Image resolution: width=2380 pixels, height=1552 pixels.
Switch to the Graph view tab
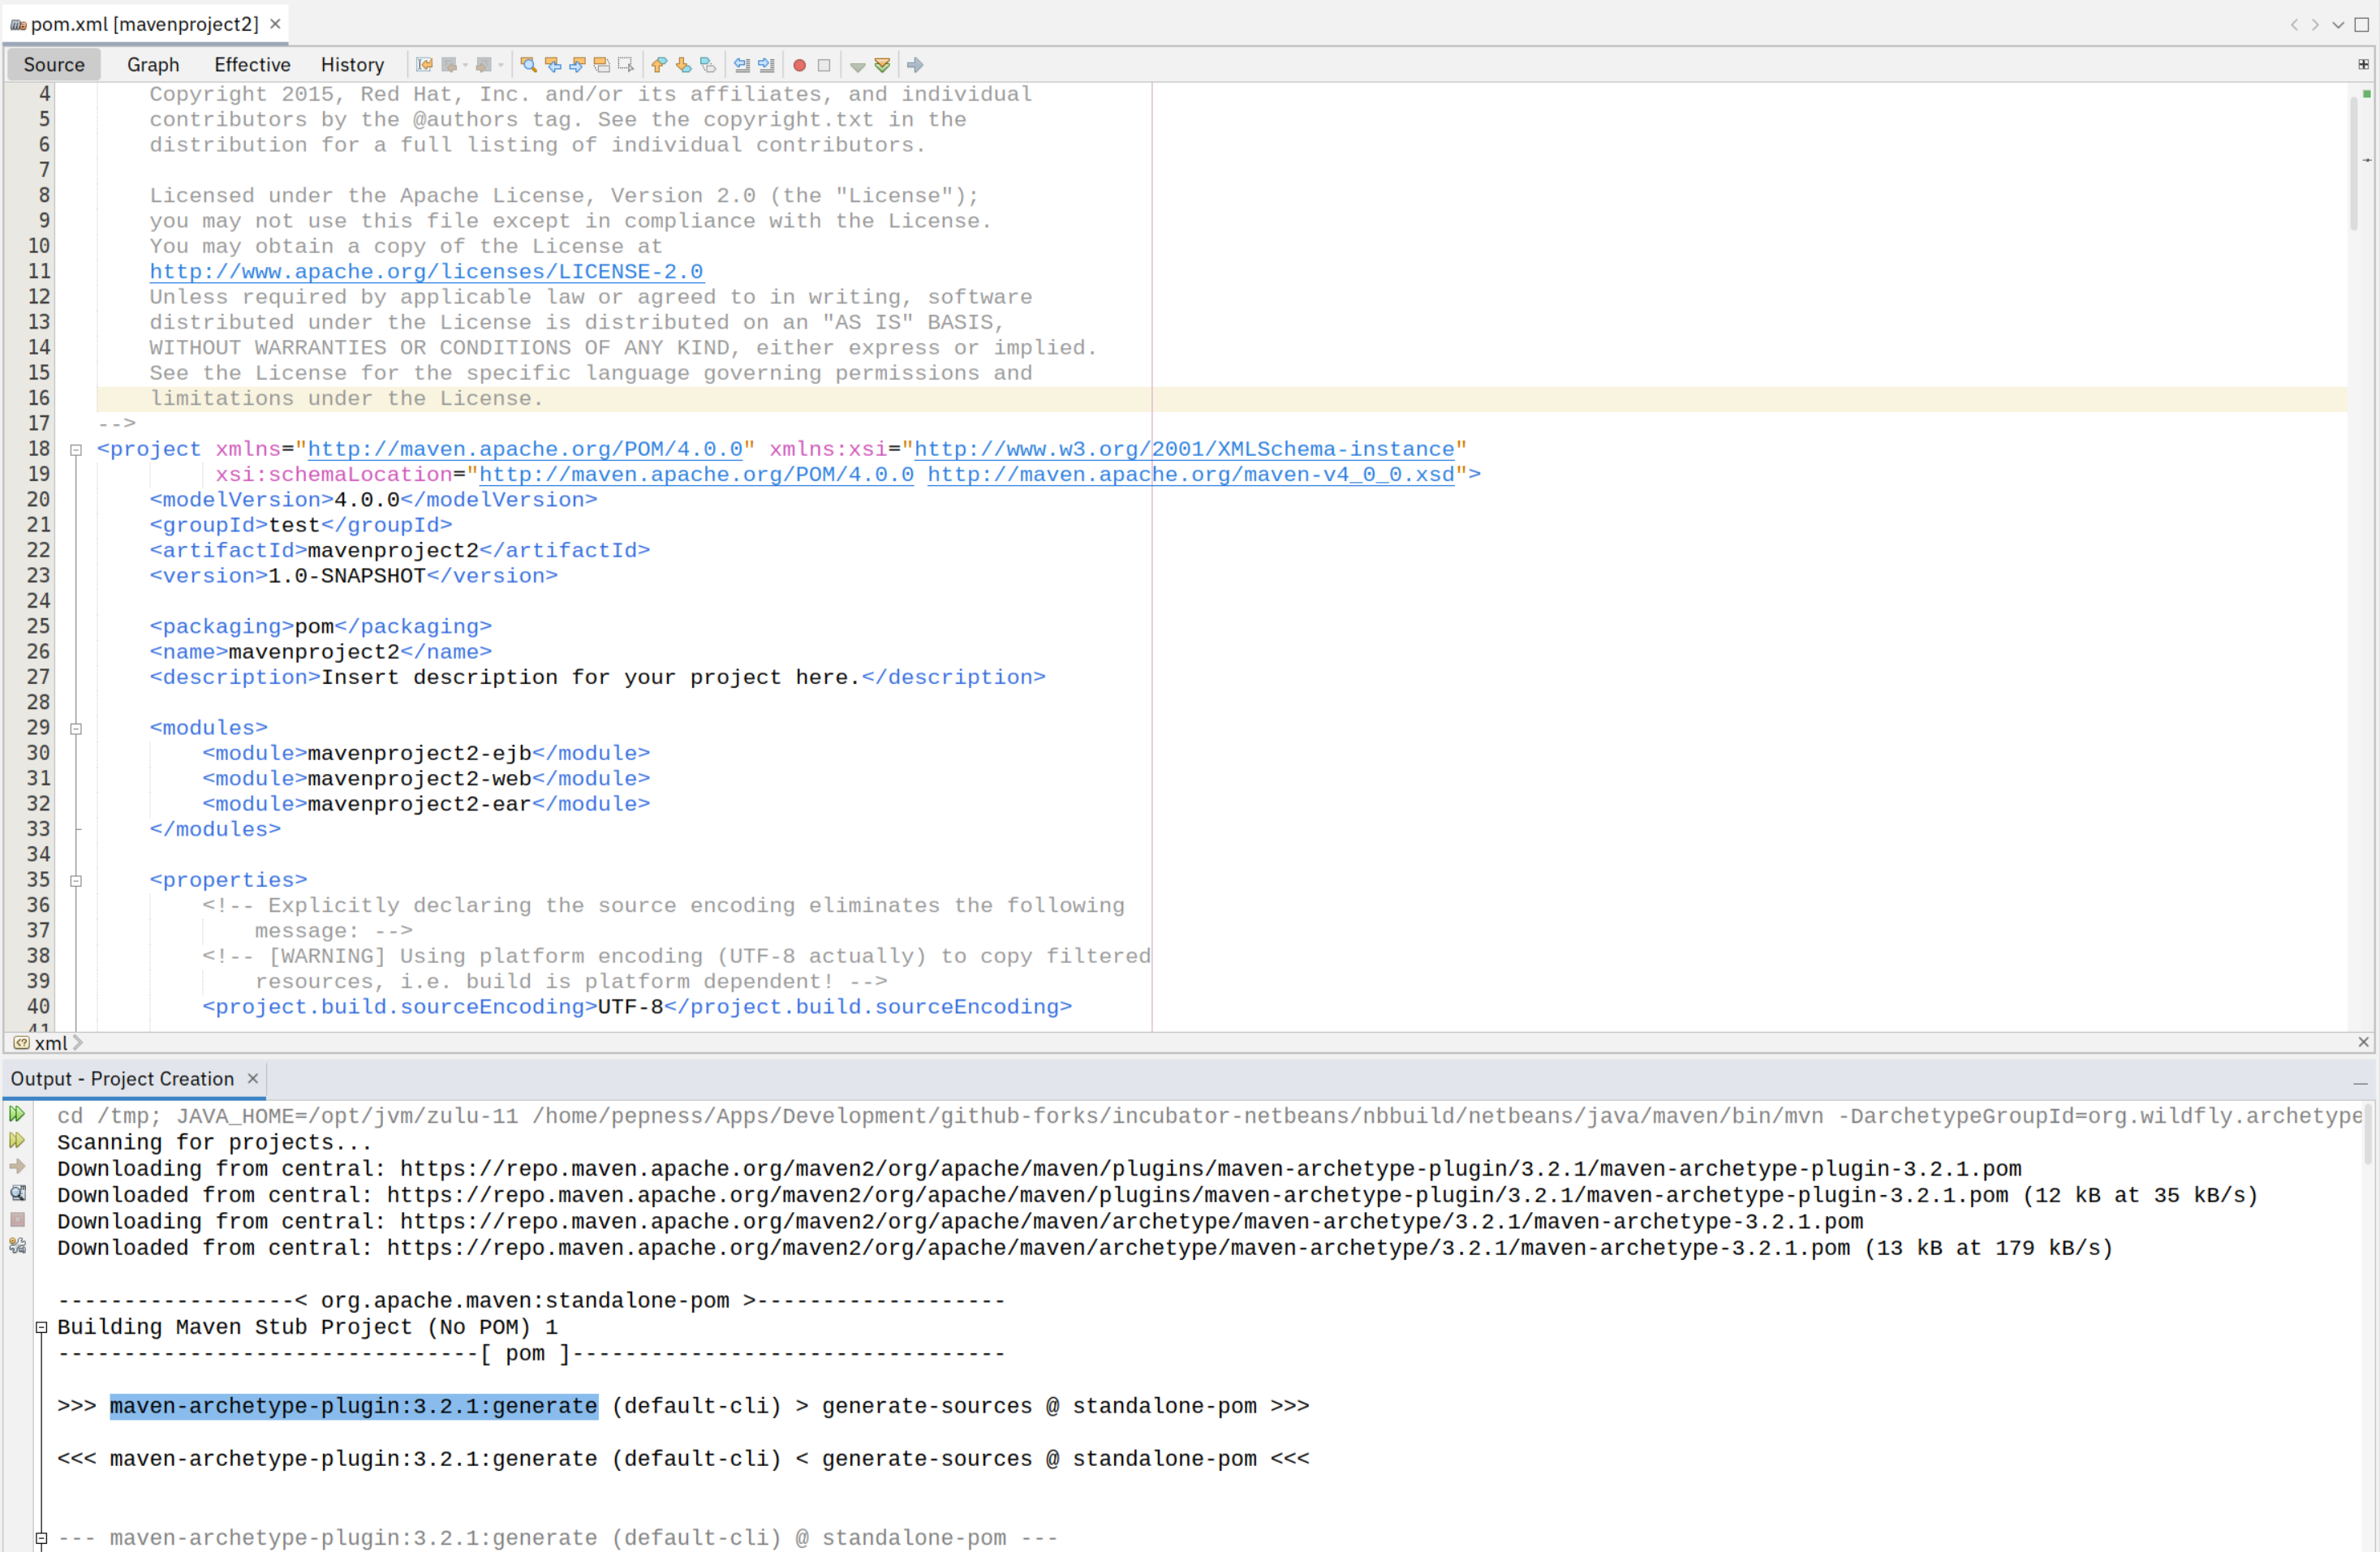[x=153, y=65]
